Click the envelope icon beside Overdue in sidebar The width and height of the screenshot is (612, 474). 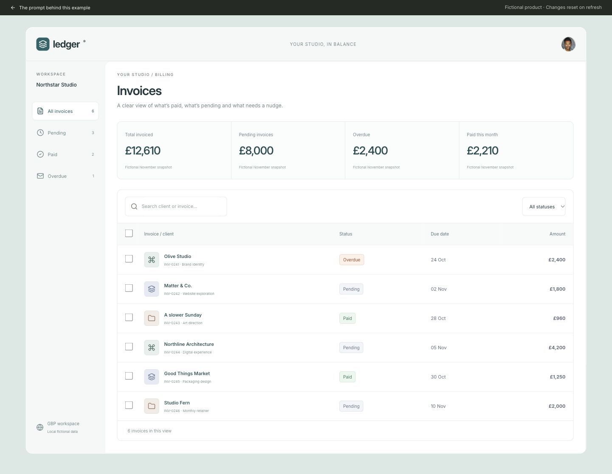(x=40, y=176)
